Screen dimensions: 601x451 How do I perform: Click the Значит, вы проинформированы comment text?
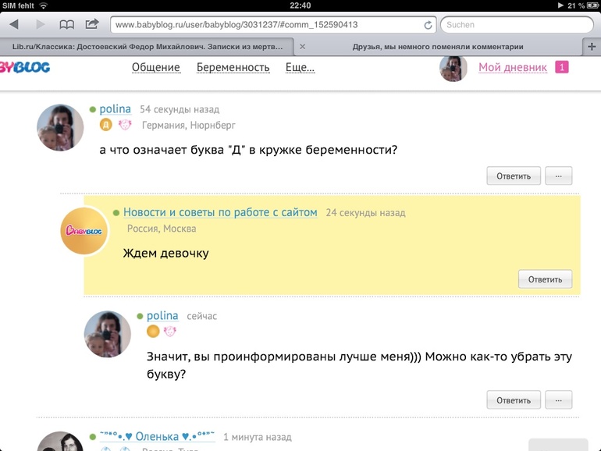[359, 365]
